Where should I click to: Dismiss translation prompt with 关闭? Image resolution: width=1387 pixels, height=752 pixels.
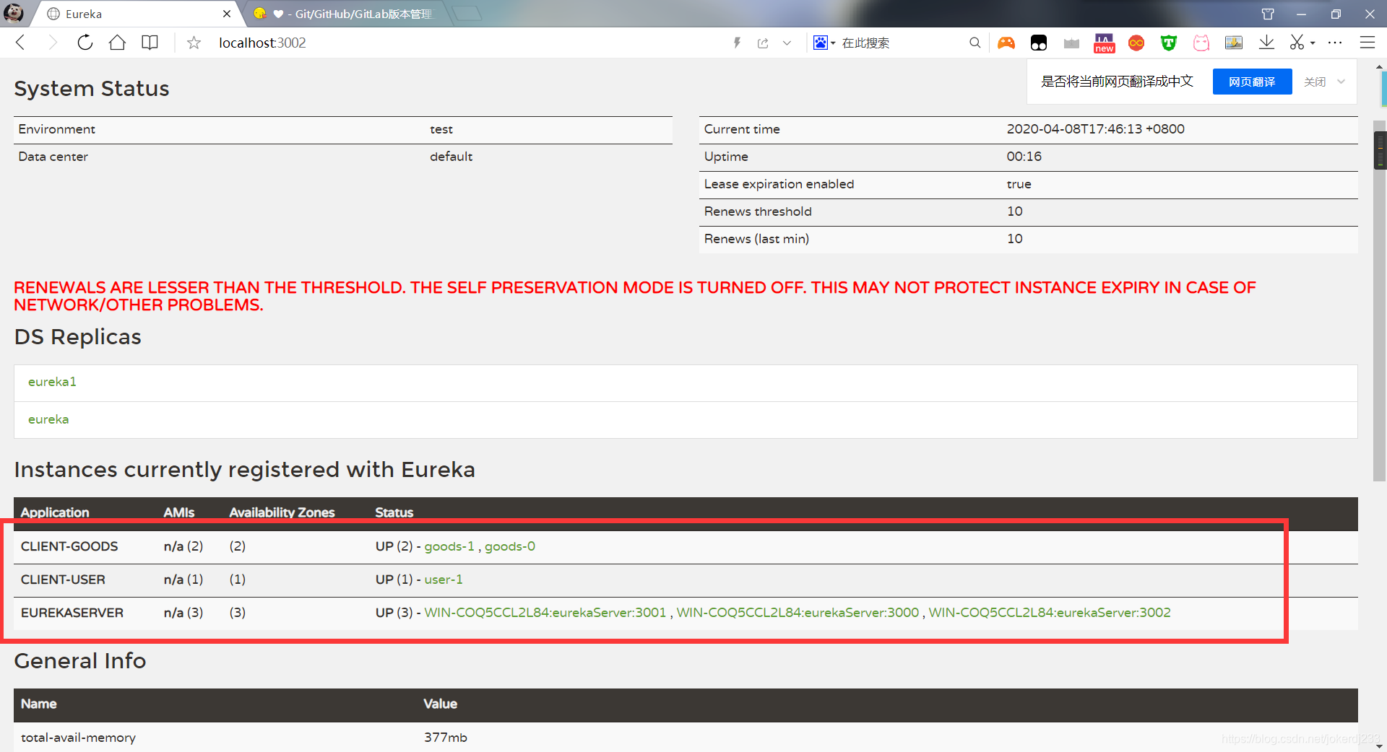pos(1315,82)
